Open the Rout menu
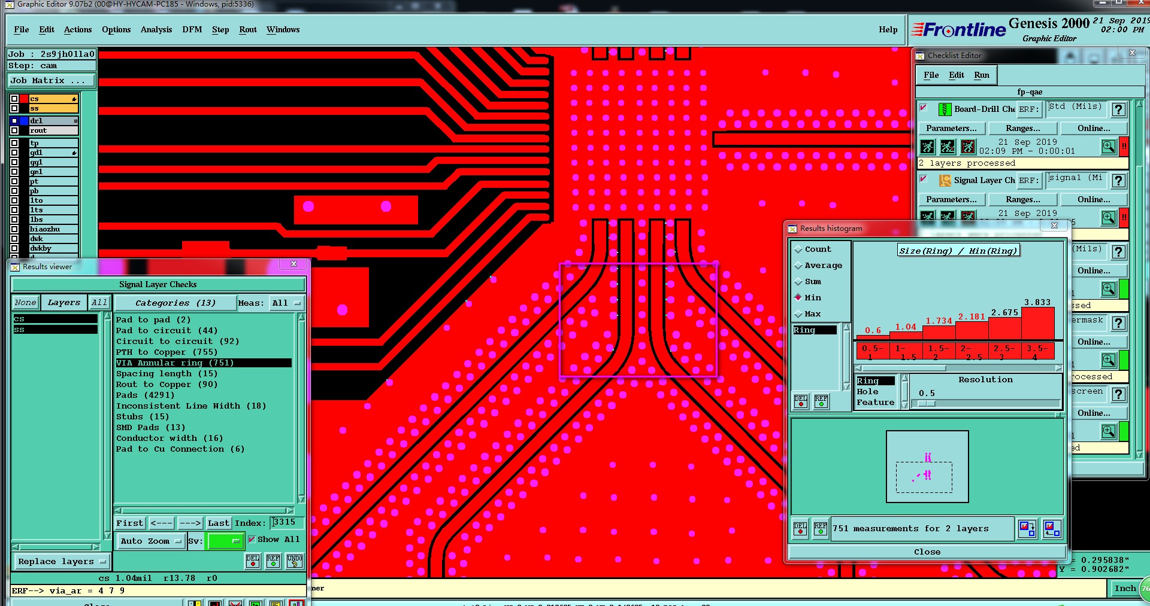Screen dimensions: 1150x606 pyautogui.click(x=248, y=29)
